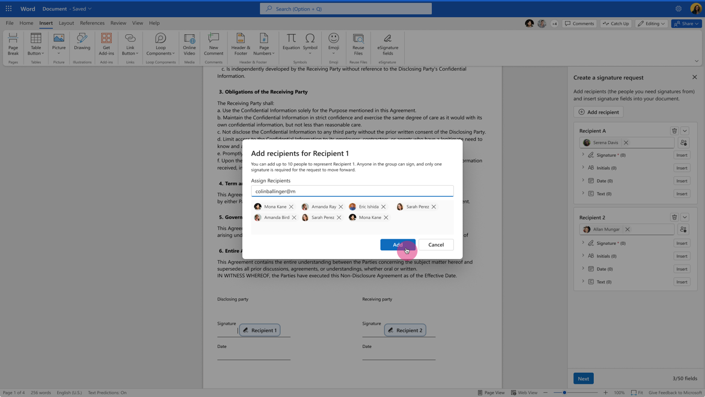Screen dimensions: 705x397
Task: Expand Initials field under Recipient 2
Action: [583, 256]
